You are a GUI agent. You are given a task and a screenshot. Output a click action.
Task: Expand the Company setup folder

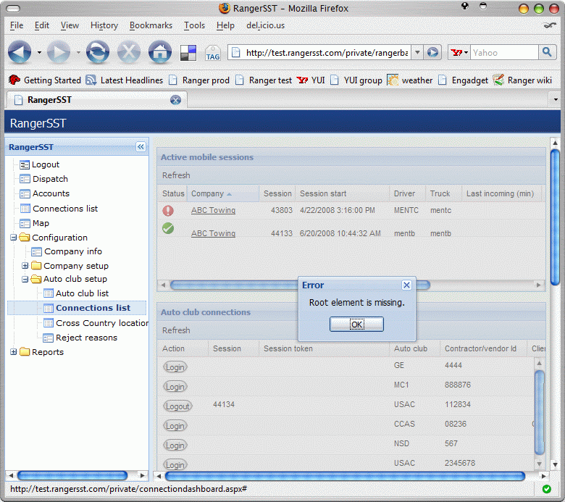tap(25, 266)
